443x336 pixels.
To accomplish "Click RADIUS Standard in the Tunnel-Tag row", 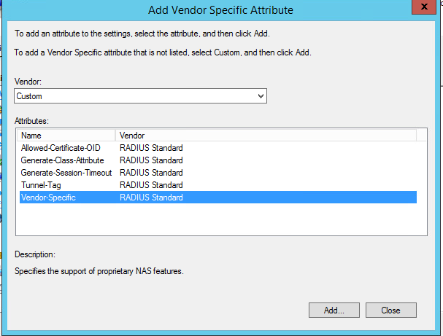I will (x=151, y=185).
